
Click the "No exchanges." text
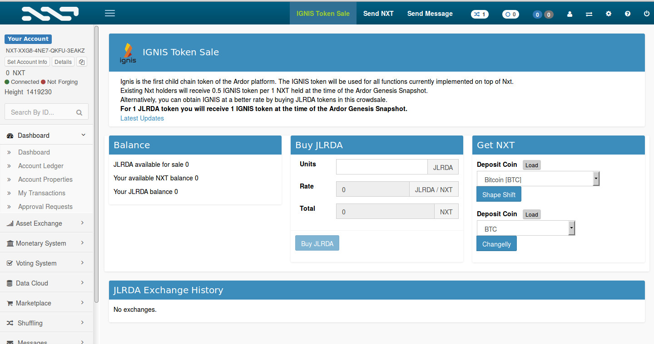pyautogui.click(x=135, y=310)
